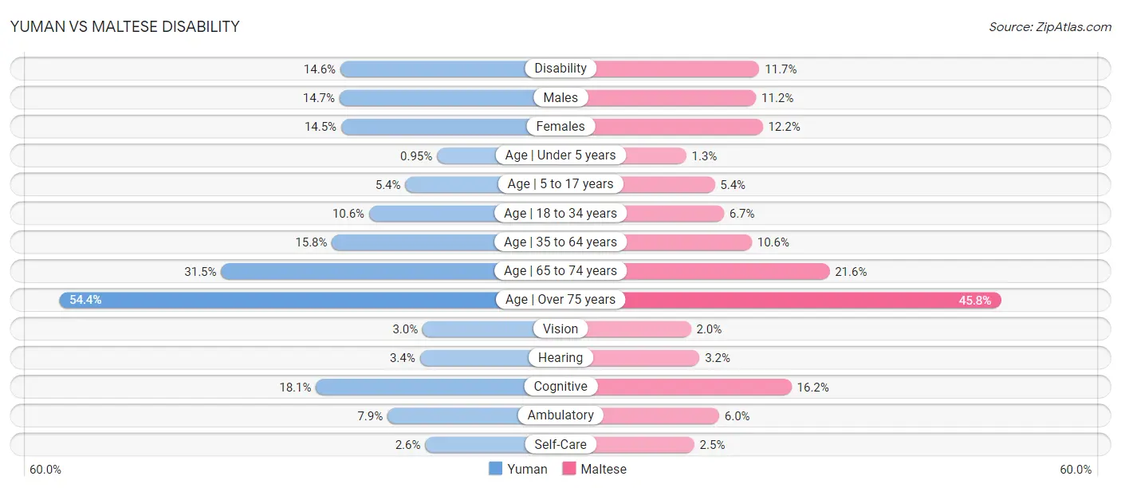This screenshot has height=488, width=1121.
Task: Toggle the Maltese legend label
Action: tap(604, 469)
